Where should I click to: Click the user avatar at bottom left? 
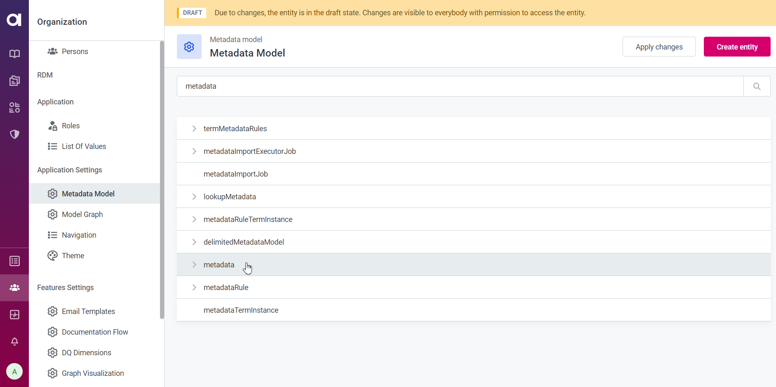pos(14,371)
